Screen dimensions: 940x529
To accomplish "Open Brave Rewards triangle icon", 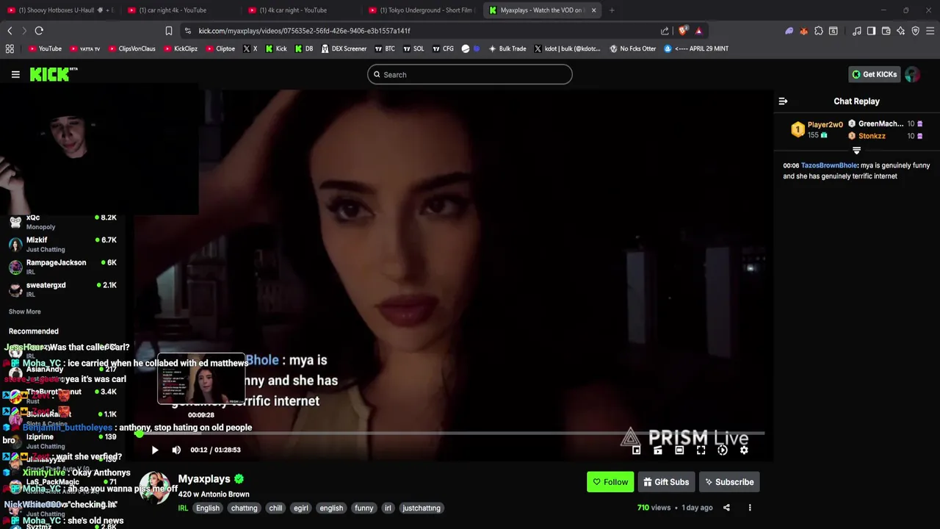I will pos(698,31).
